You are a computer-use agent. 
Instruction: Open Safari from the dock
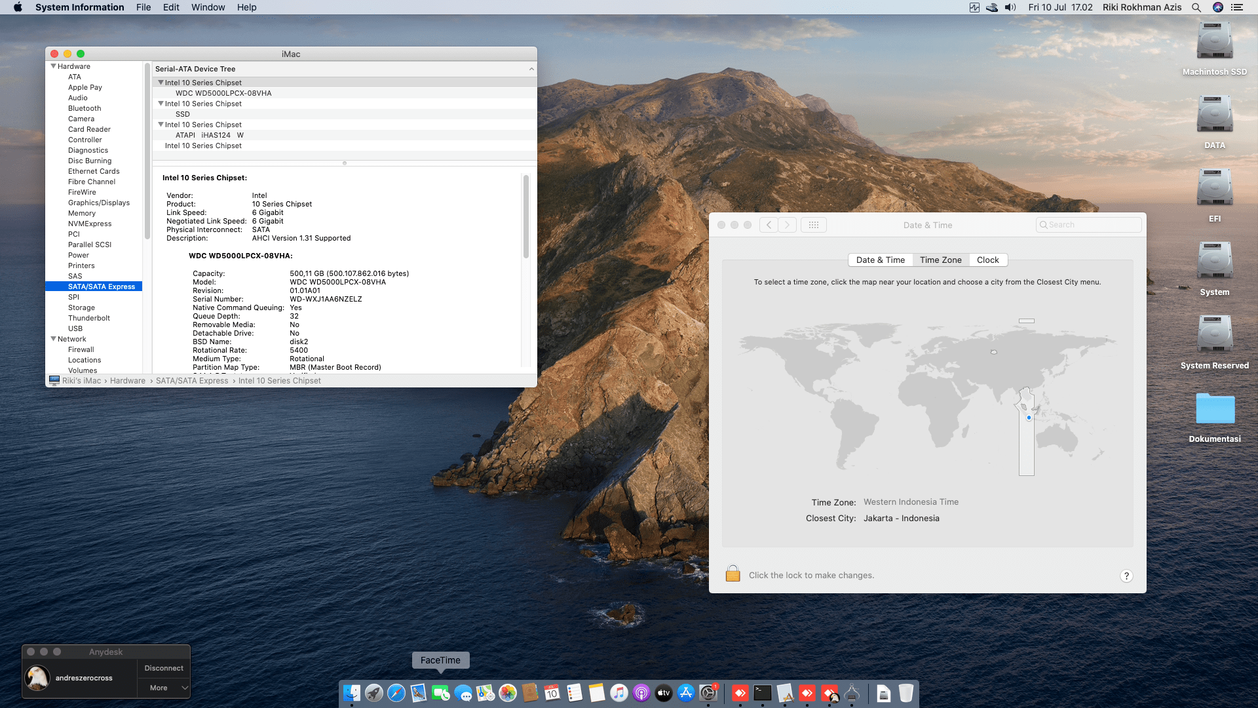[x=396, y=693]
